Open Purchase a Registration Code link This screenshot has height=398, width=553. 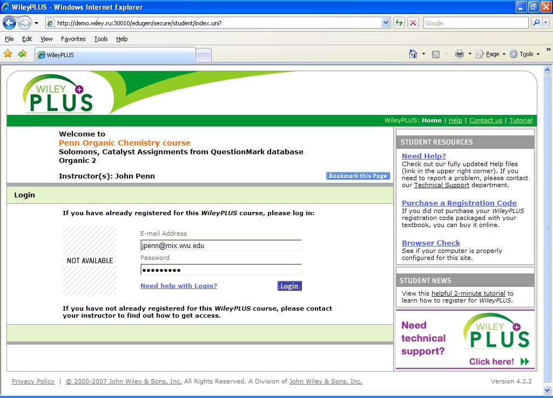point(459,203)
